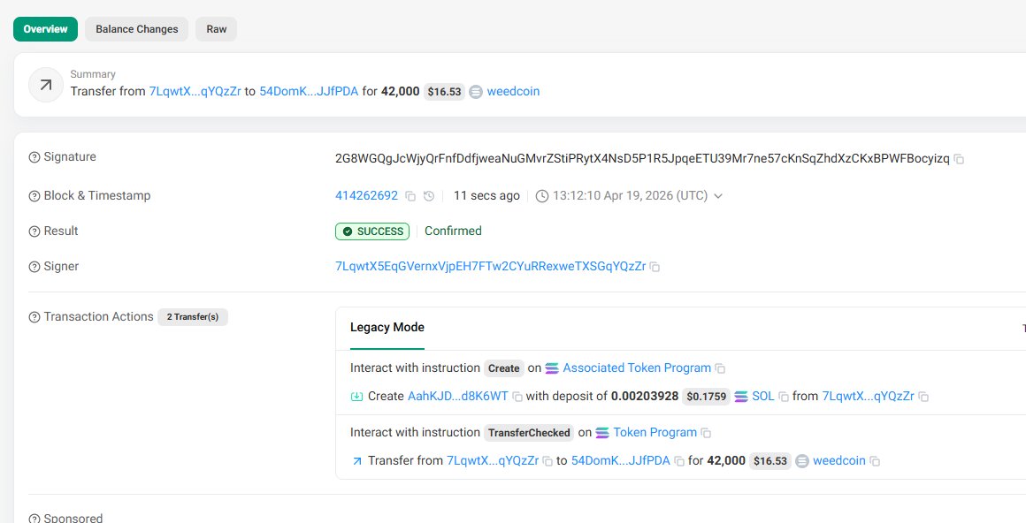Click the green Create download icon

[356, 396]
